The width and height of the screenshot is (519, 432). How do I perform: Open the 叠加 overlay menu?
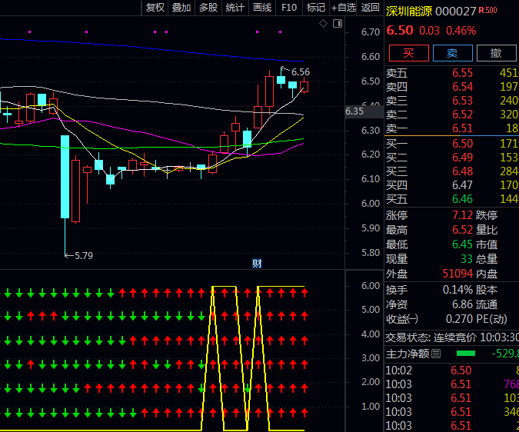click(181, 8)
